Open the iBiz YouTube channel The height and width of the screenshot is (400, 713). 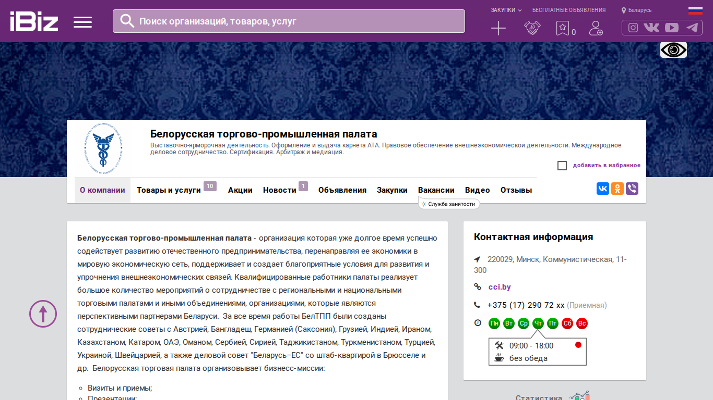click(x=672, y=28)
